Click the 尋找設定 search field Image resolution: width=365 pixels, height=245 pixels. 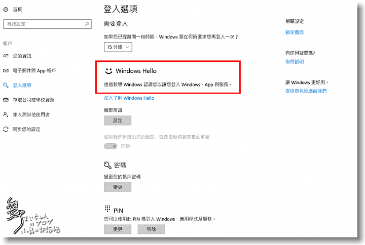point(48,24)
